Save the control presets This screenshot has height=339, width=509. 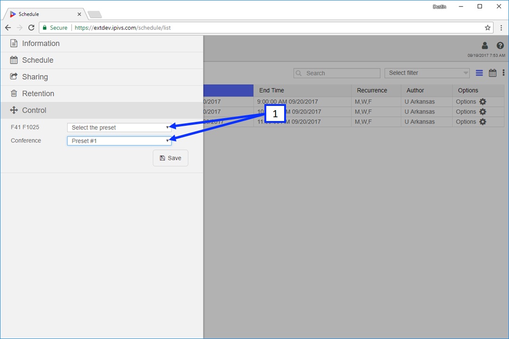point(170,158)
